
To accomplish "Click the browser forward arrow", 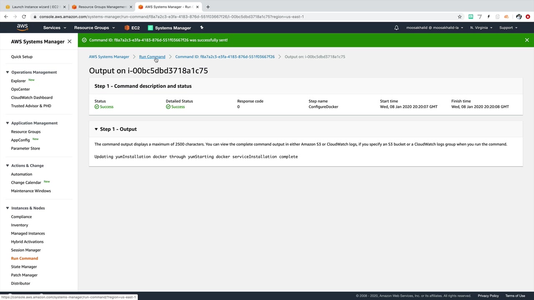I will [15, 17].
